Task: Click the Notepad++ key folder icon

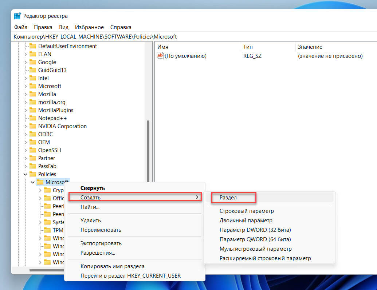Action: 33,118
